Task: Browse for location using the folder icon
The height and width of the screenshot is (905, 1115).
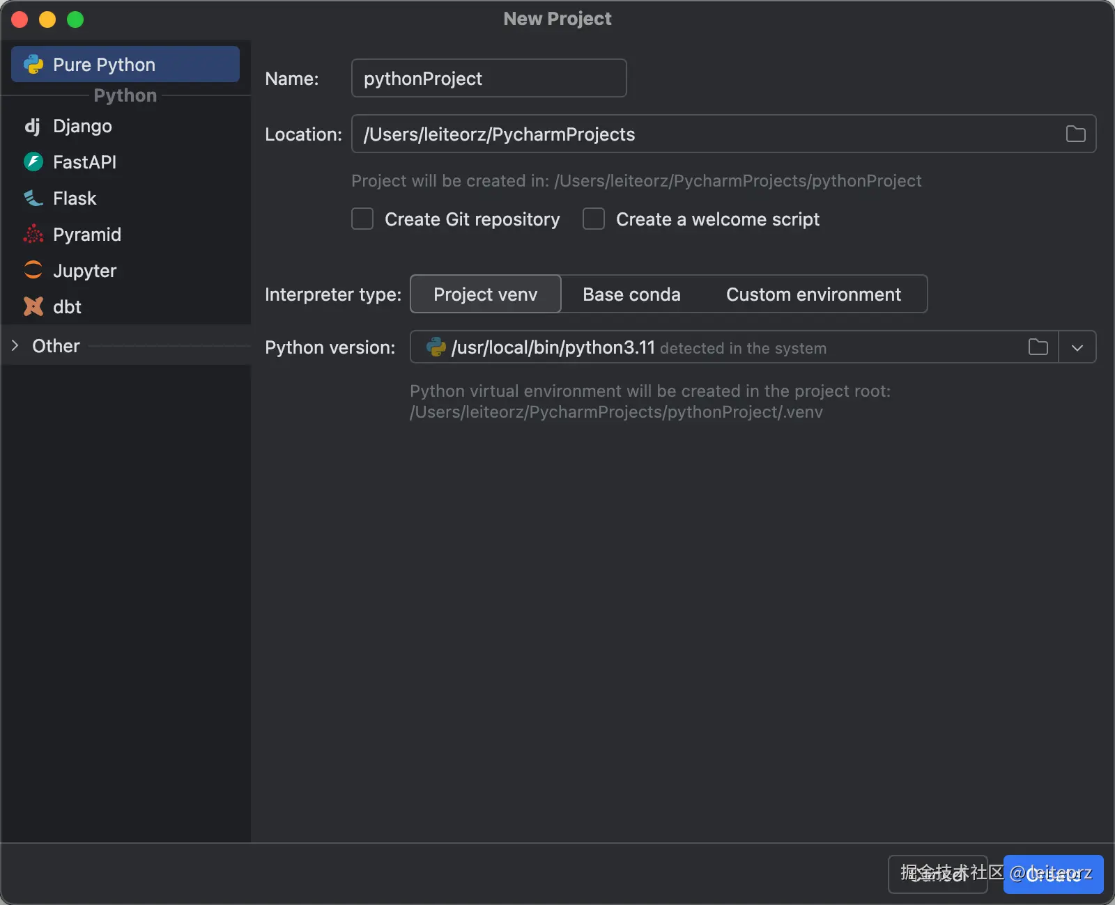Action: [1075, 134]
